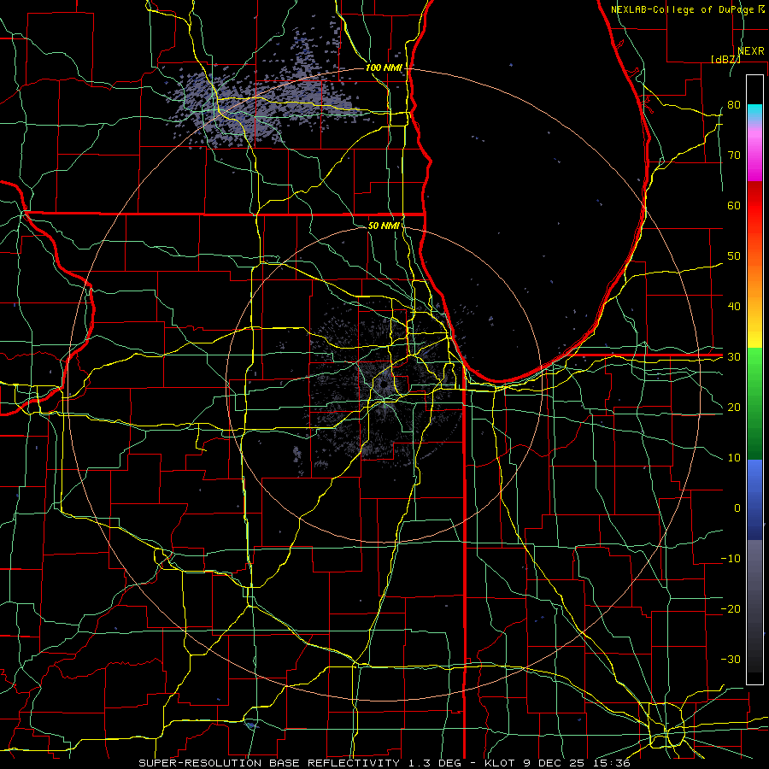Click the 50 value on dBZ scale
This screenshot has width=769, height=769.
coord(734,256)
